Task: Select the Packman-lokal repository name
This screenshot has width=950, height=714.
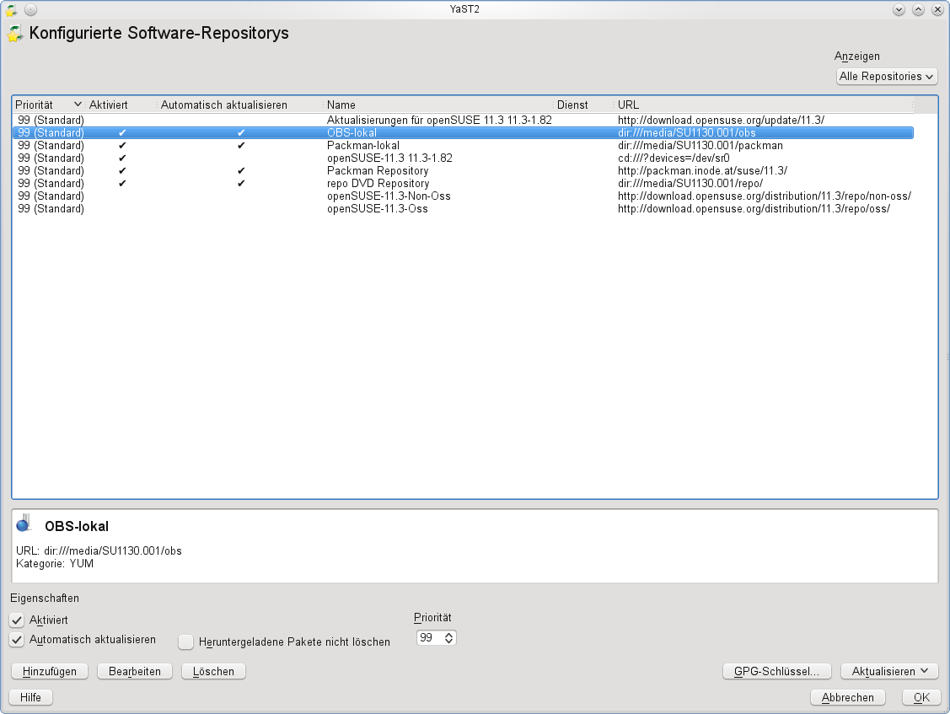Action: [363, 146]
